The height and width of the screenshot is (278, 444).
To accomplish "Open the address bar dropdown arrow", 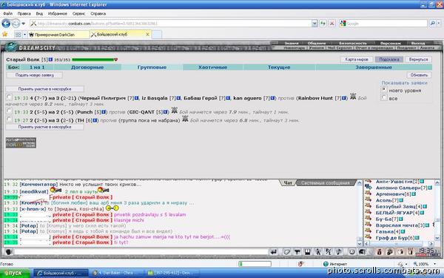I will (314, 24).
